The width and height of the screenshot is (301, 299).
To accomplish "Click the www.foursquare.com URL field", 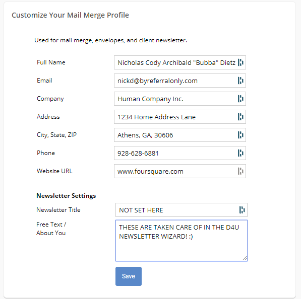I will [180, 171].
